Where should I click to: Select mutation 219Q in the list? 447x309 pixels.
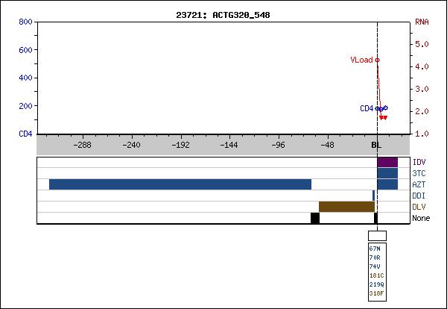(376, 284)
